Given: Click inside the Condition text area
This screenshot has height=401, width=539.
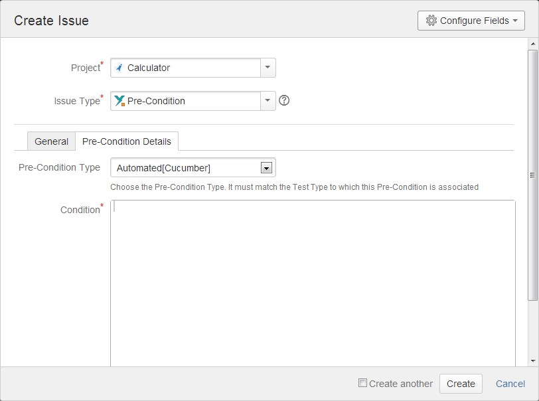Looking at the screenshot, I should (313, 283).
